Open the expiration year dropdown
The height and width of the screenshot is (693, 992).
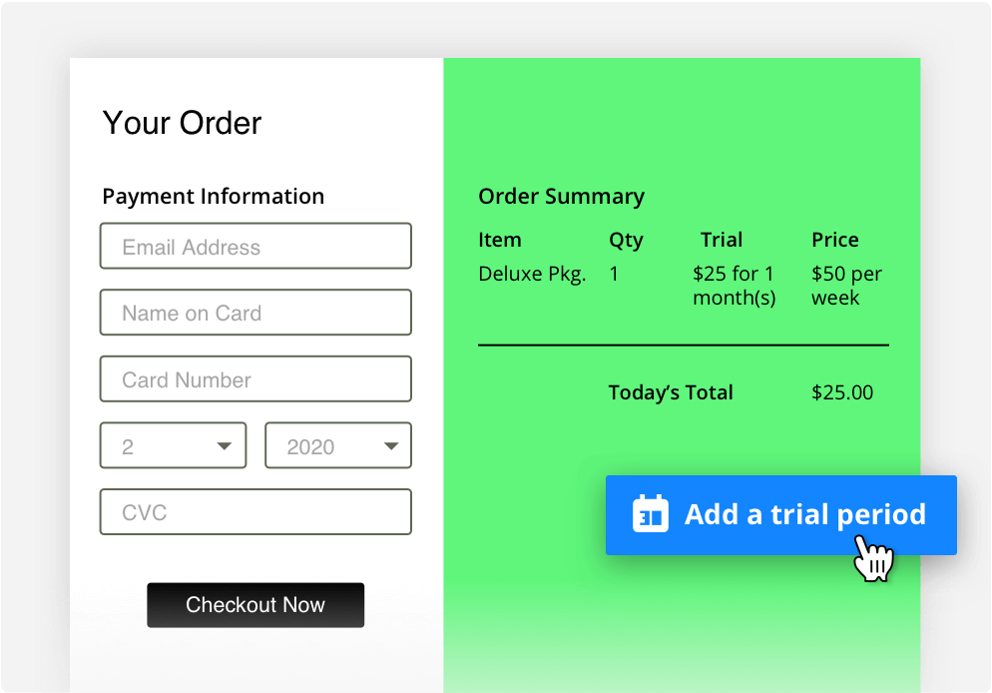337,445
